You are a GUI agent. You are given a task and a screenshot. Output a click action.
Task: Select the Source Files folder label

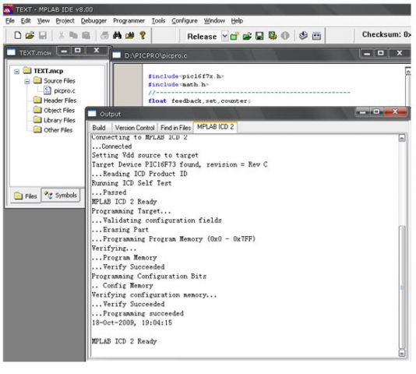(59, 81)
